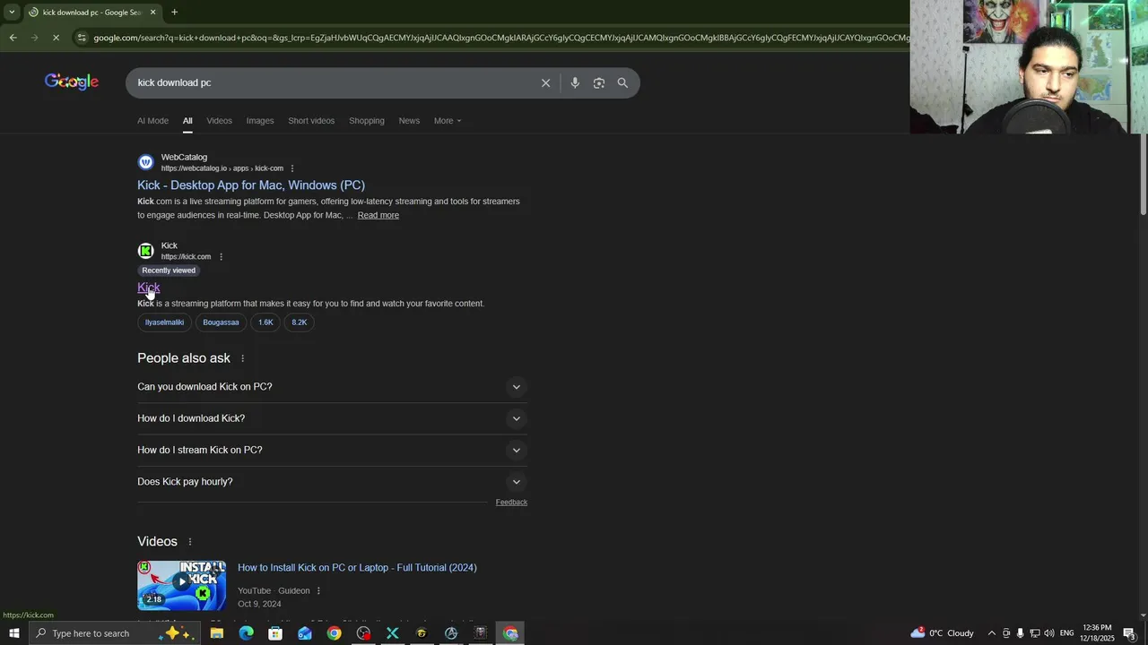Click the Kick site favicon

[145, 251]
